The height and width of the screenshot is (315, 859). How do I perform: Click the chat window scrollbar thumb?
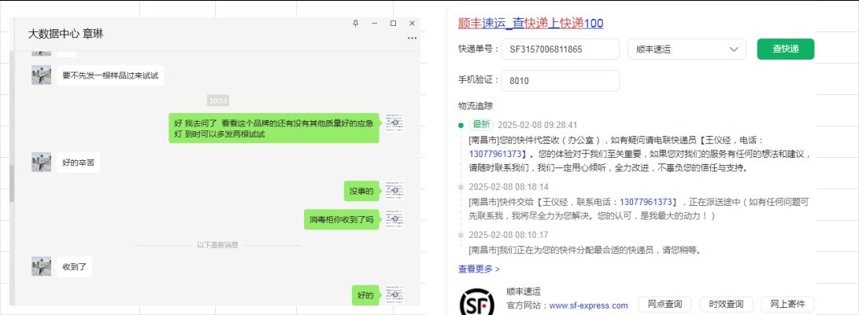12,184
